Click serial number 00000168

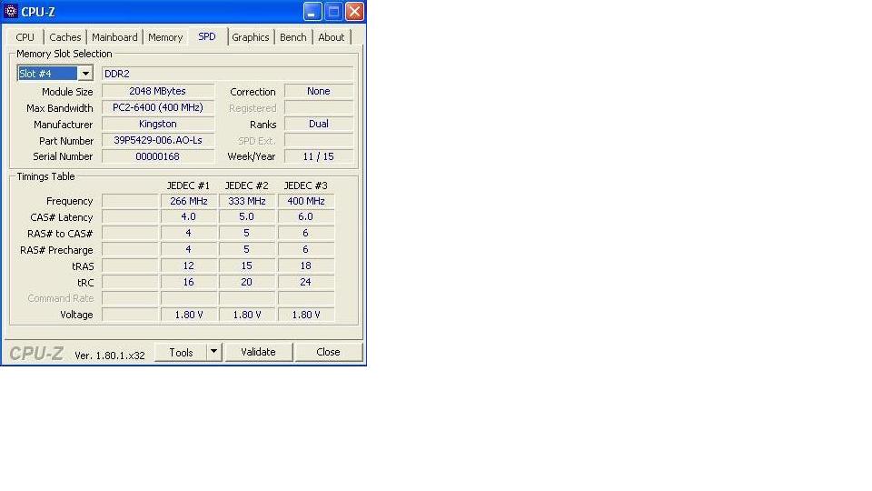point(158,156)
